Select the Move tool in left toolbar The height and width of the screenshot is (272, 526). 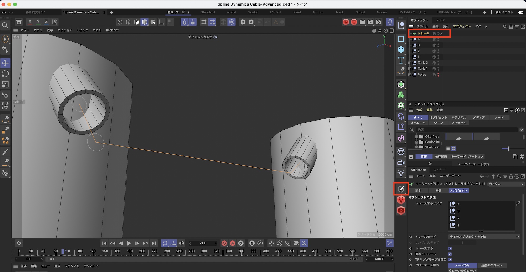(5, 63)
